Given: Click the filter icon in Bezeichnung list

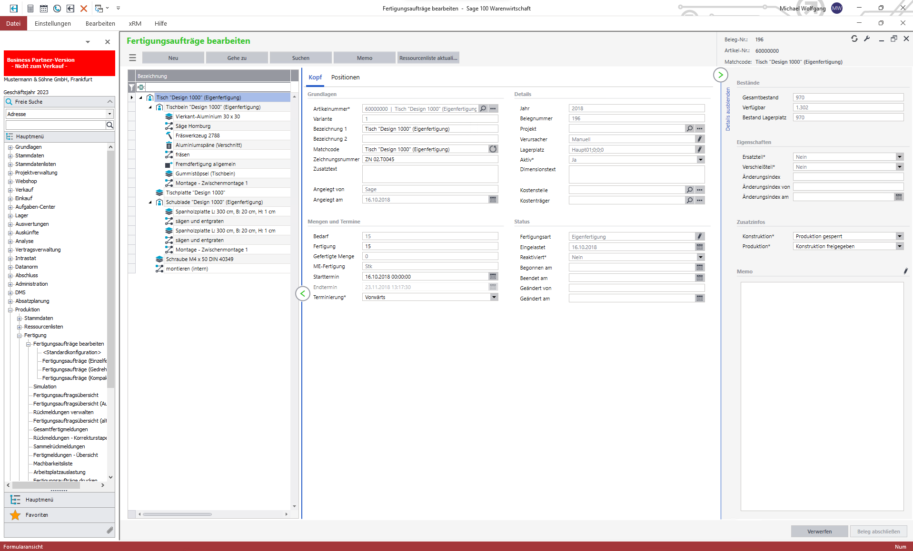Looking at the screenshot, I should coord(132,87).
